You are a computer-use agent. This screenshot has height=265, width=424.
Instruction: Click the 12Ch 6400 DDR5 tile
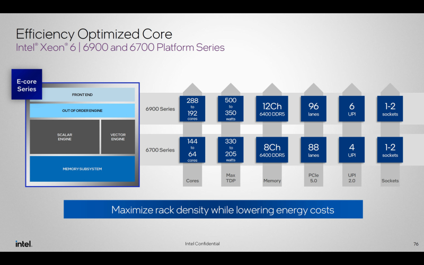click(272, 109)
